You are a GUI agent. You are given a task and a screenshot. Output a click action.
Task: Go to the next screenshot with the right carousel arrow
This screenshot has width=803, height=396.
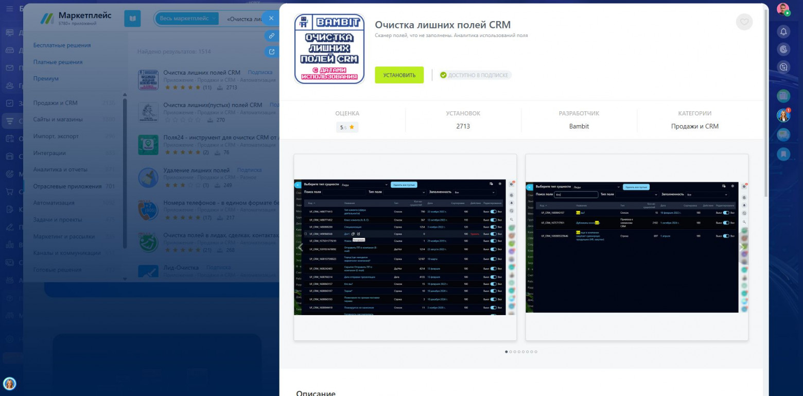point(741,247)
